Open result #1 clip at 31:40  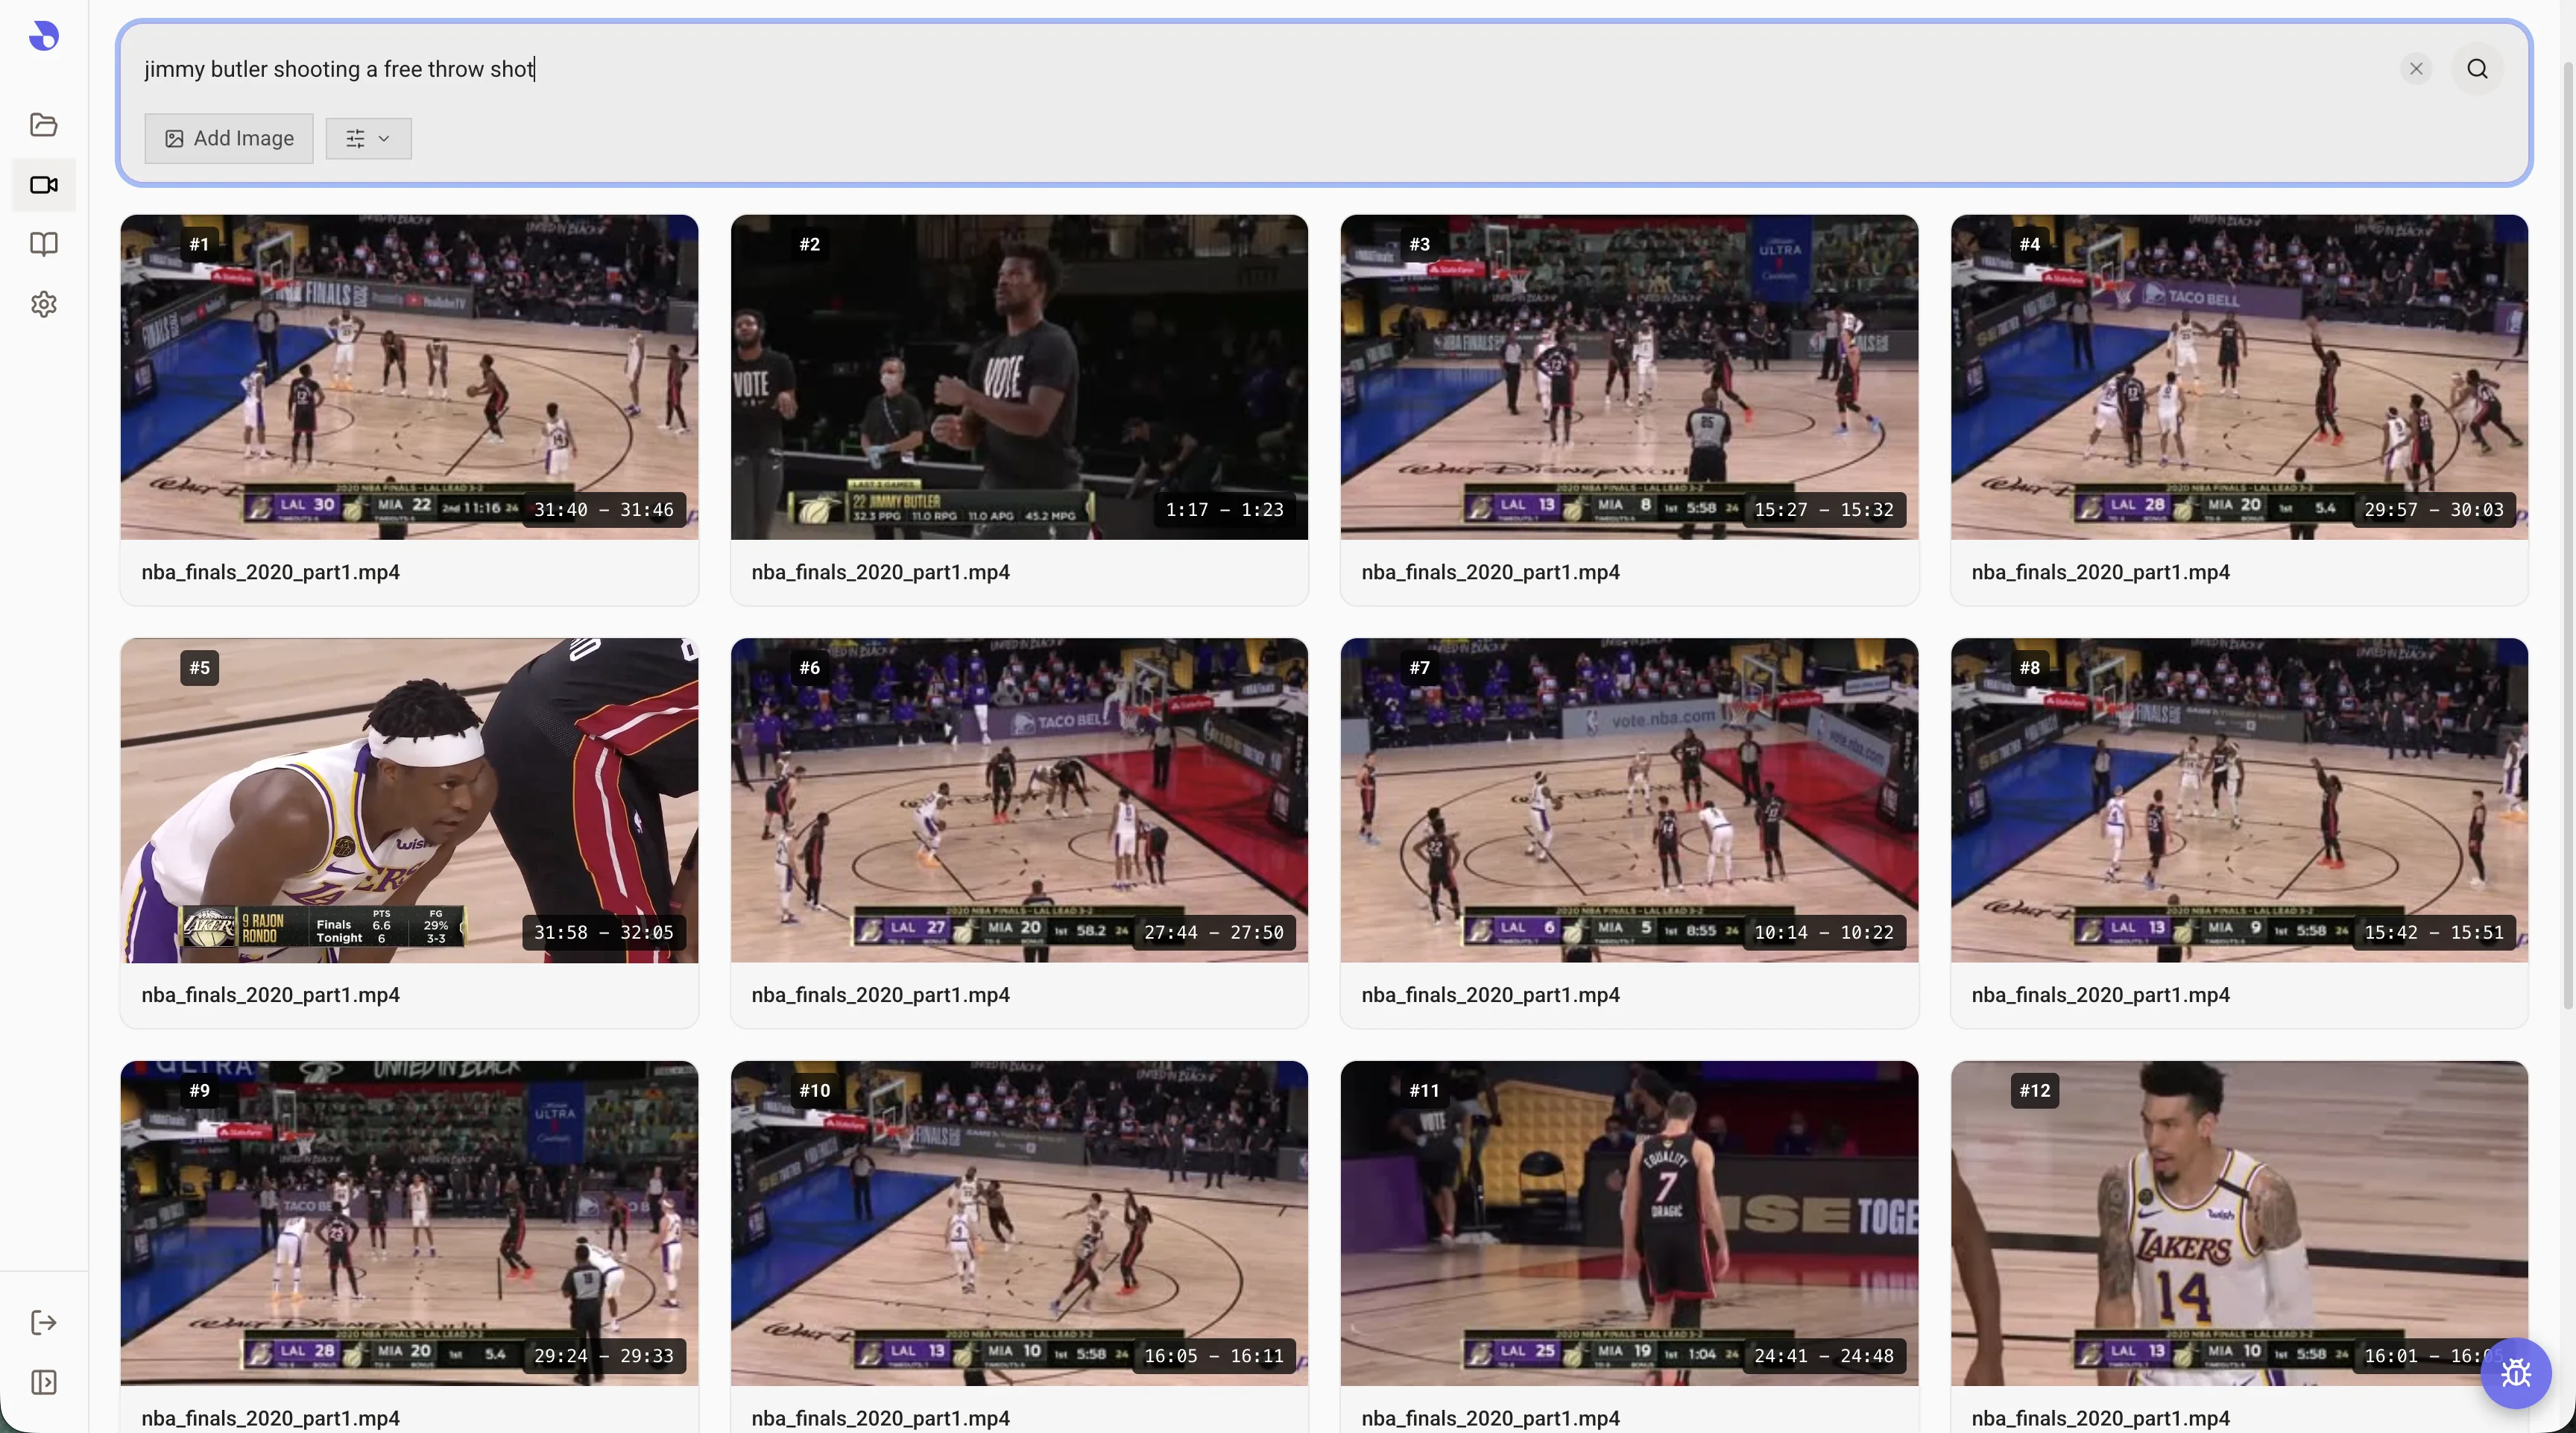[x=409, y=377]
